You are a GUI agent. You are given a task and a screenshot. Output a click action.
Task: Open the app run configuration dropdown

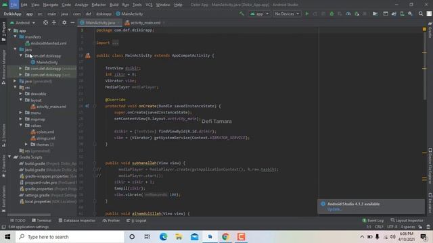click(x=259, y=13)
